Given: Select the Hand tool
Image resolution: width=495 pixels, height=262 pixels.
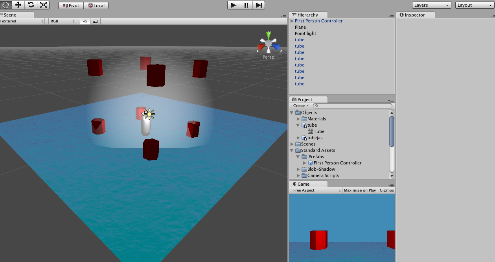Looking at the screenshot, I should [x=6, y=5].
